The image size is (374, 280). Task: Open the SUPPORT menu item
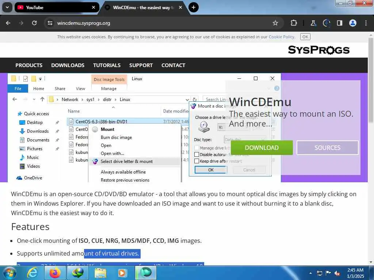coord(141,65)
